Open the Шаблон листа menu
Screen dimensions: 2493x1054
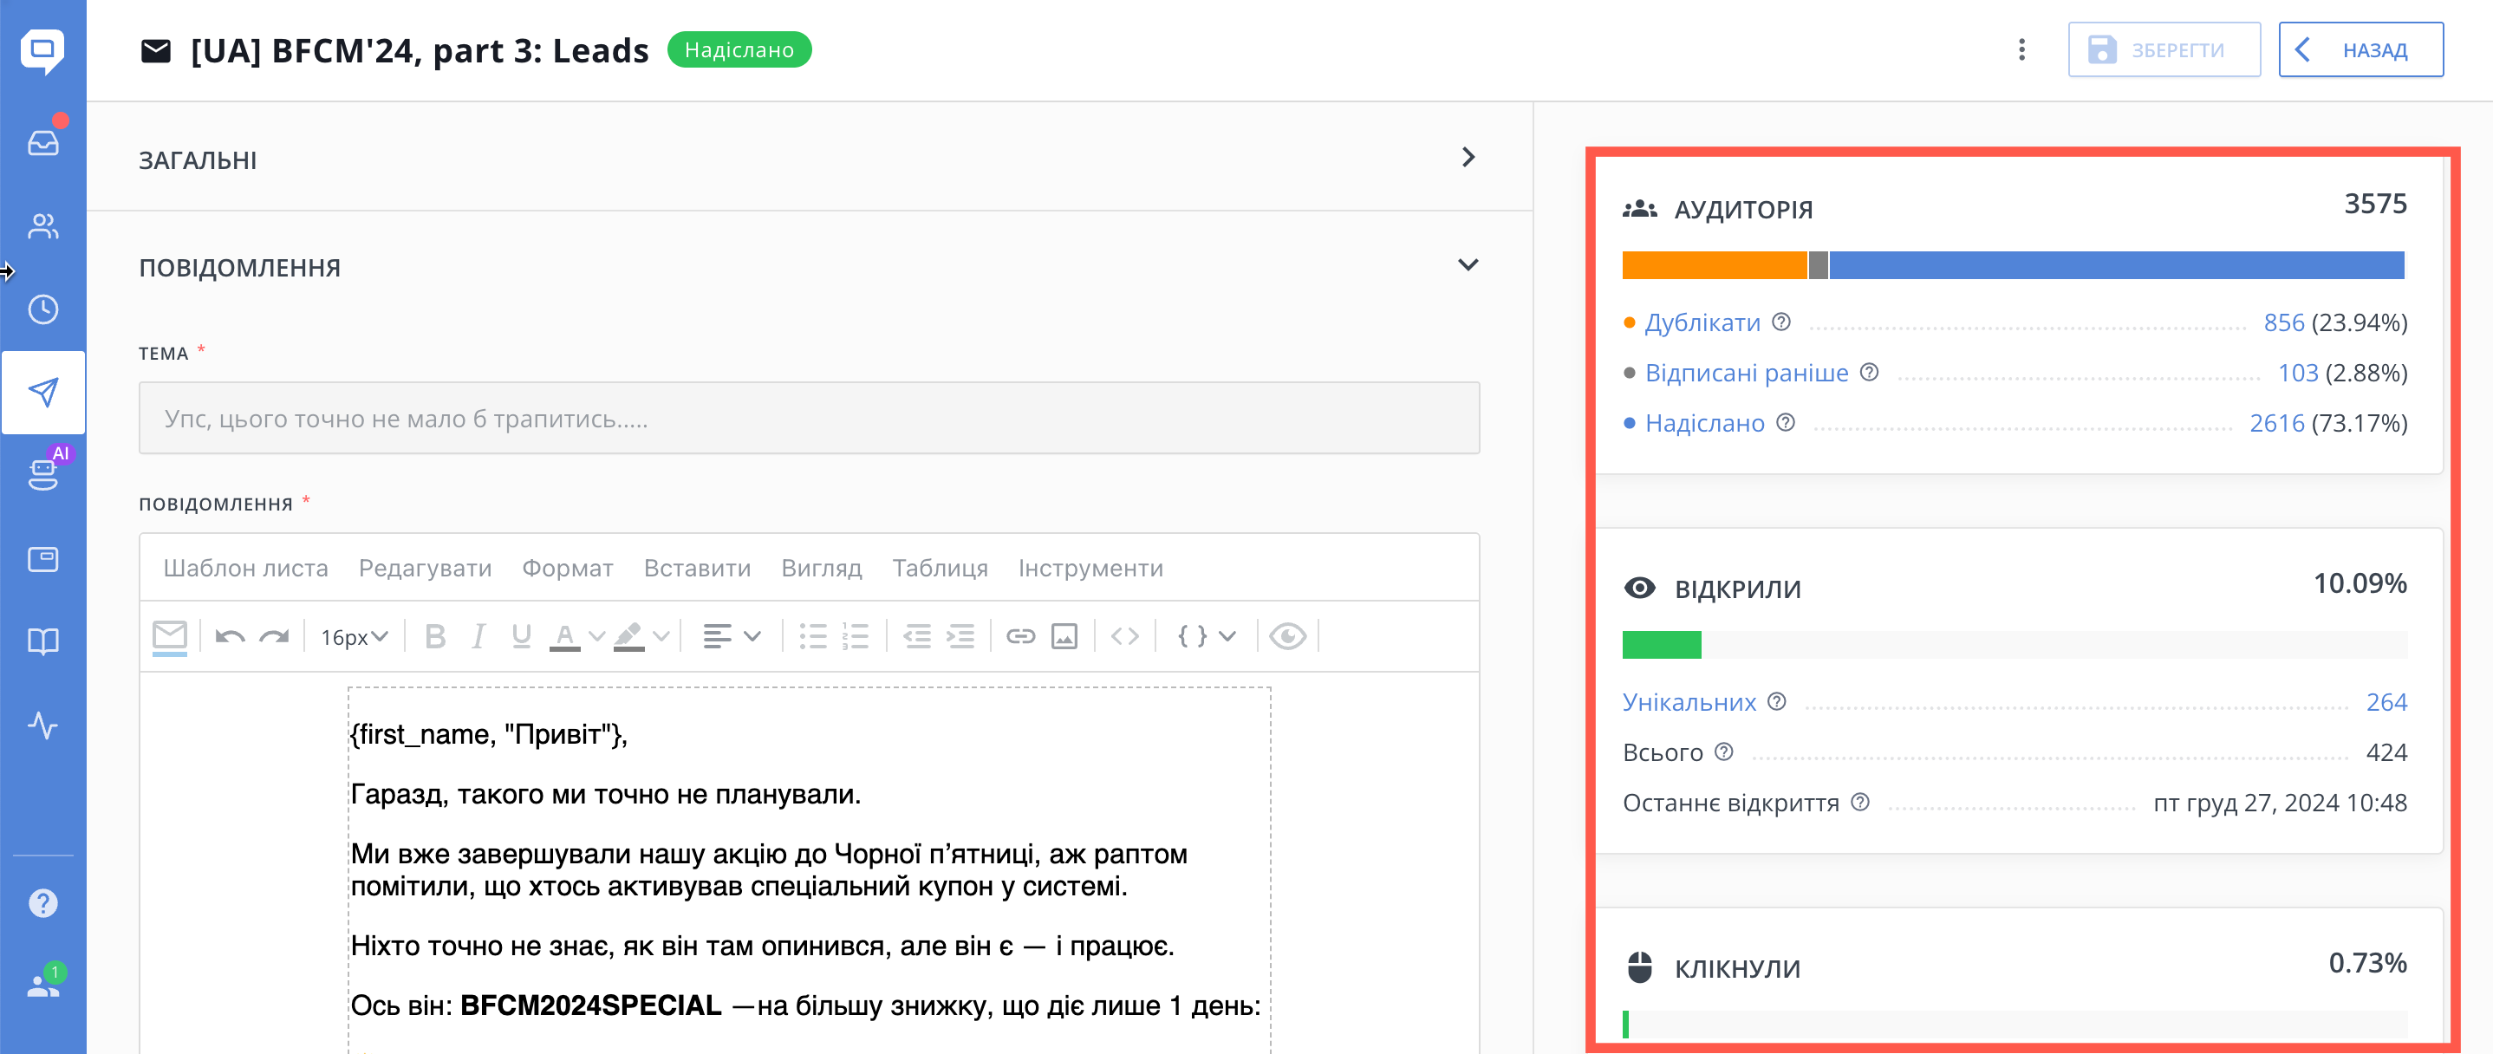click(246, 568)
